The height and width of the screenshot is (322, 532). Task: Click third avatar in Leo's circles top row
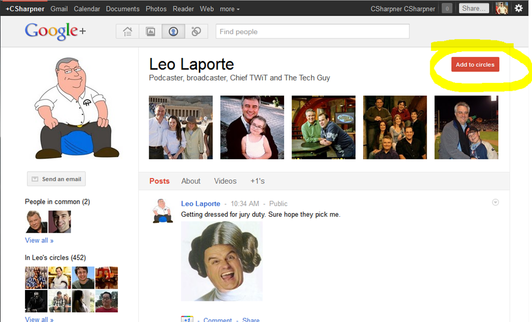pyautogui.click(x=83, y=277)
